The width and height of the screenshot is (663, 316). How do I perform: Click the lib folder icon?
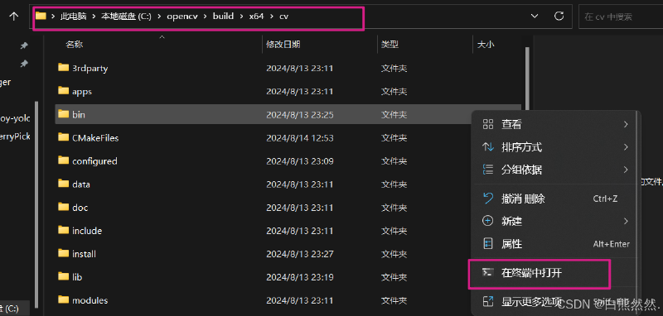[x=64, y=276]
